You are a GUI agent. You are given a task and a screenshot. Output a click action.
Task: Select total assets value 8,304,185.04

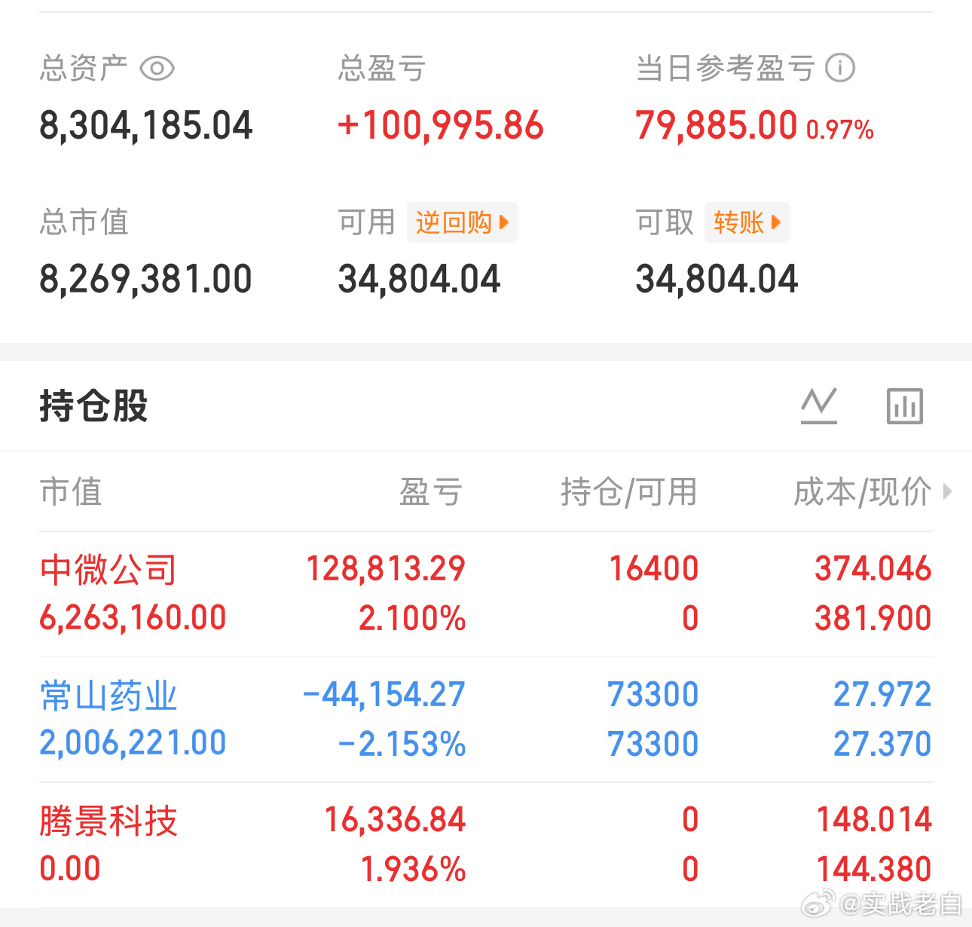click(x=146, y=125)
